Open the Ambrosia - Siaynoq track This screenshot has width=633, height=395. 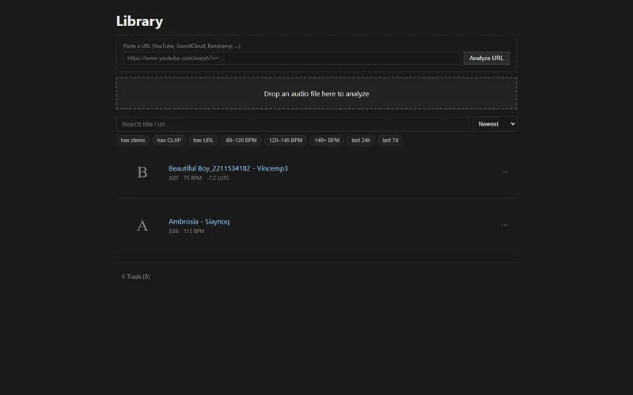(199, 222)
